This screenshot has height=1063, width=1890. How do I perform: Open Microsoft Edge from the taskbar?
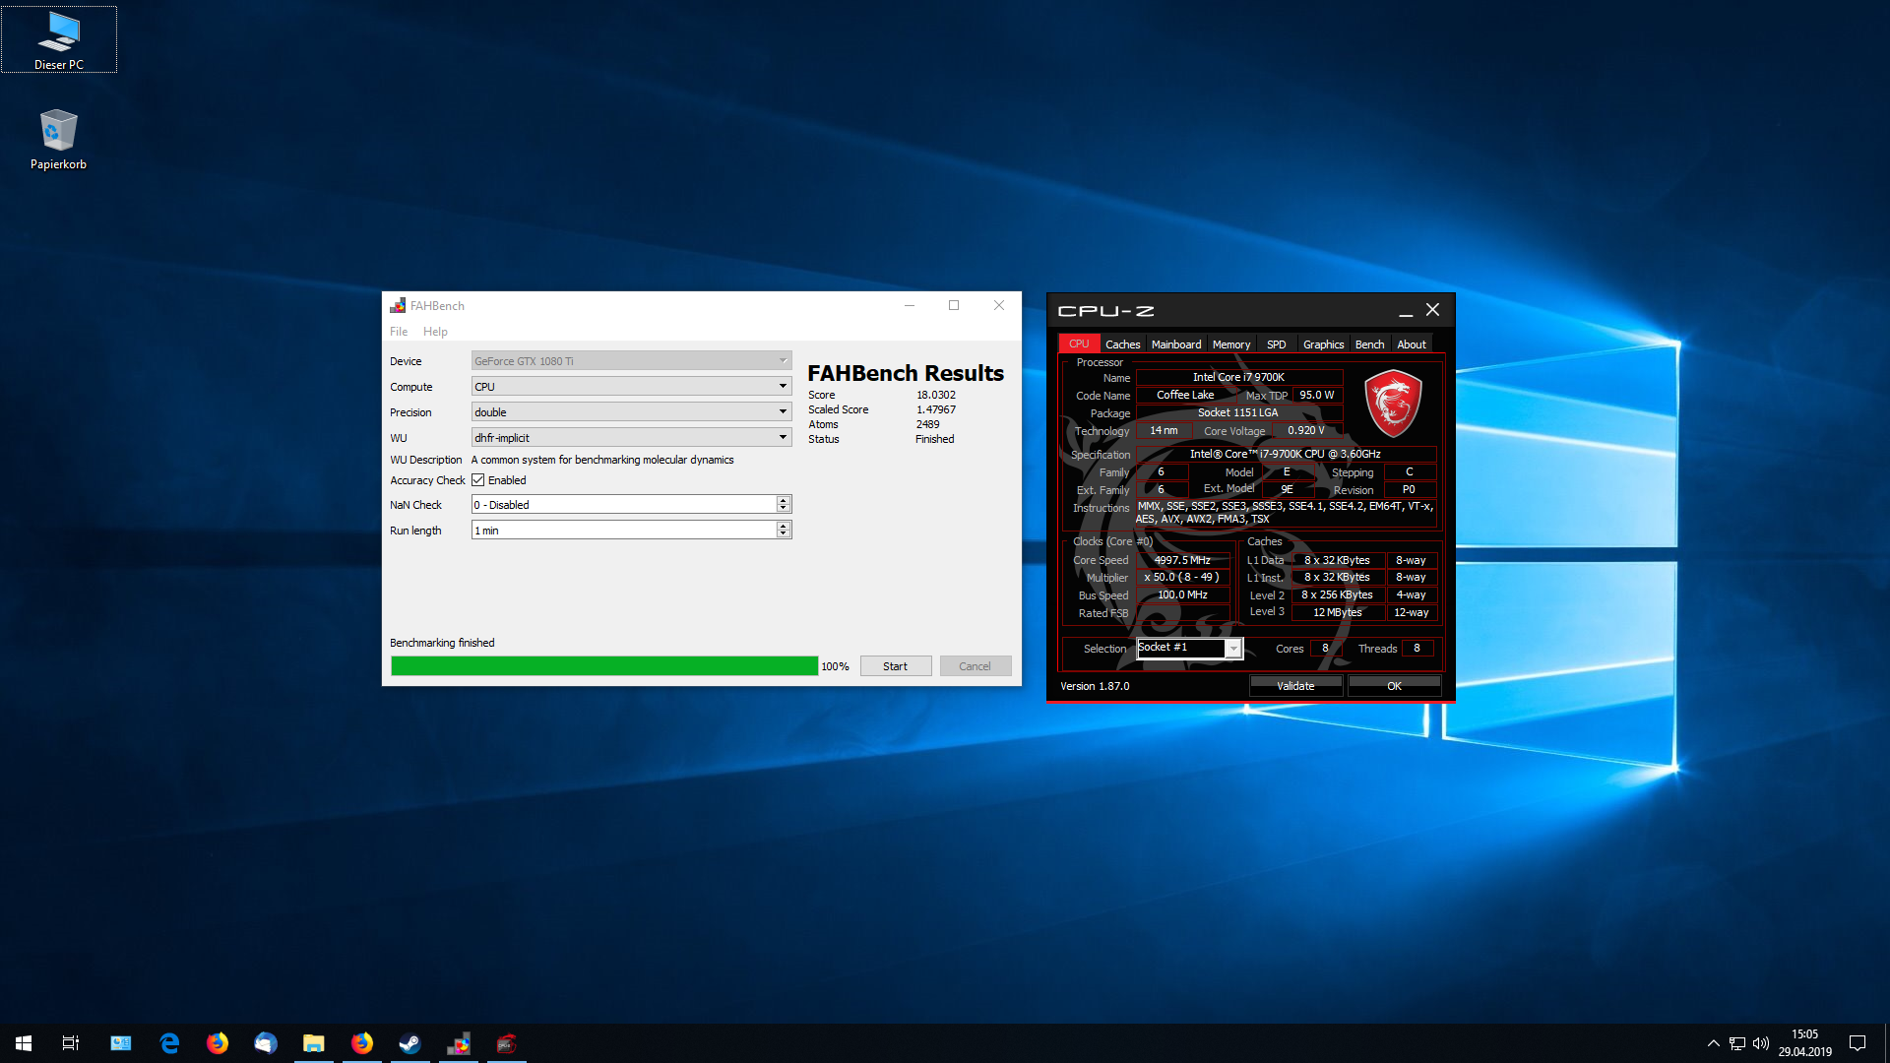point(169,1043)
